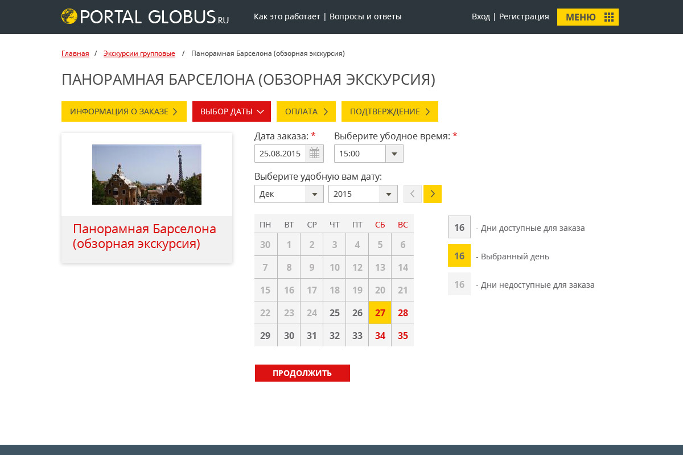
Task: Open Экскурсии групповые breadcrumb link
Action: (139, 53)
